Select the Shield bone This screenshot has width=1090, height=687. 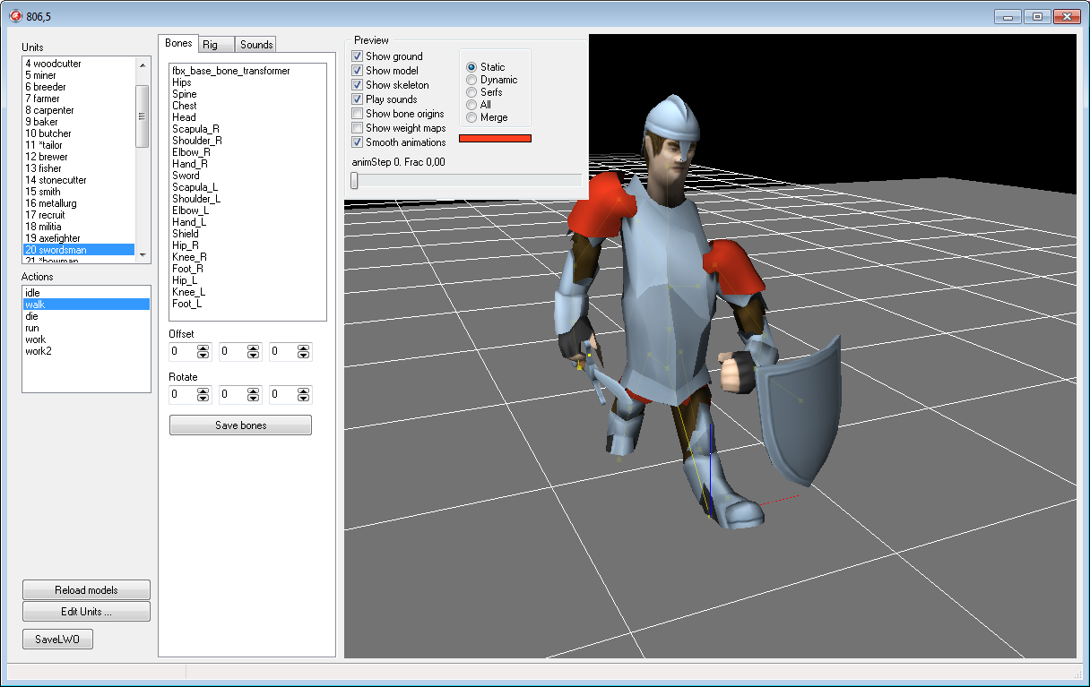click(x=247, y=234)
